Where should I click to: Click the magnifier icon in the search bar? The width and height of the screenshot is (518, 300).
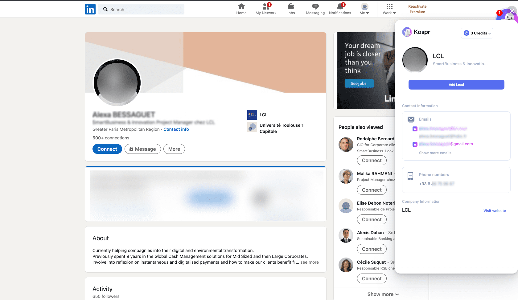[105, 9]
